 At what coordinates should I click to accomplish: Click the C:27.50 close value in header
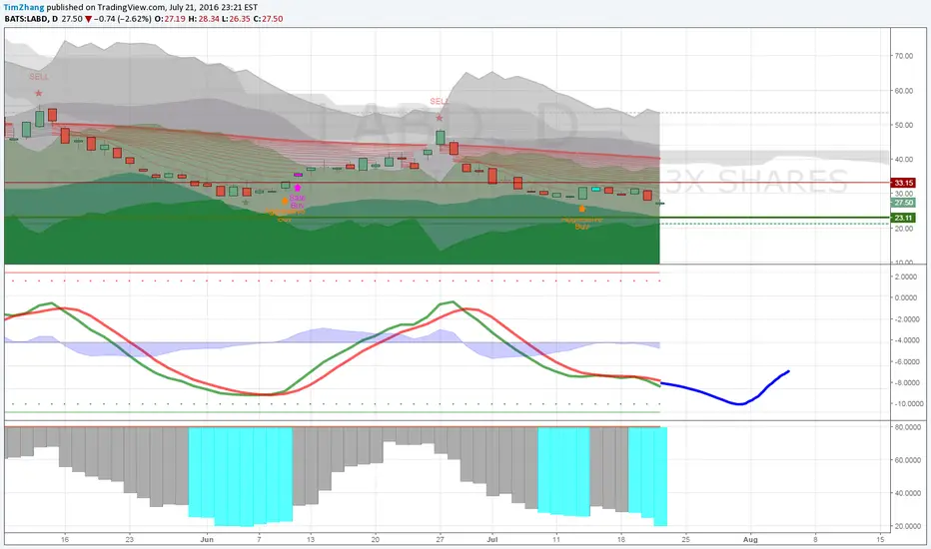click(269, 19)
